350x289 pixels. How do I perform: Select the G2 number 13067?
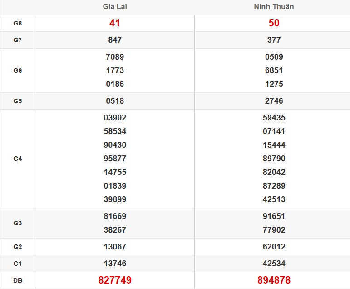click(x=115, y=247)
